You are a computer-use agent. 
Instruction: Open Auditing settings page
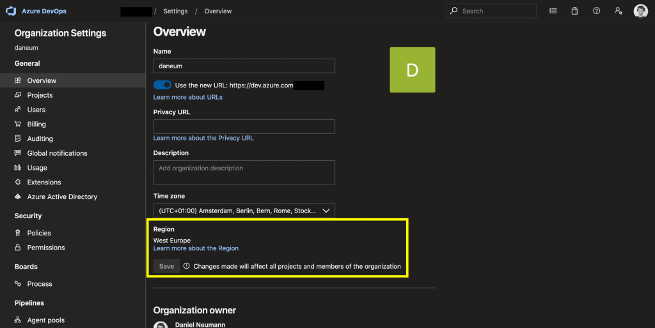coord(40,138)
